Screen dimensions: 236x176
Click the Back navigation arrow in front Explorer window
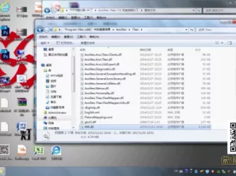coord(40,30)
